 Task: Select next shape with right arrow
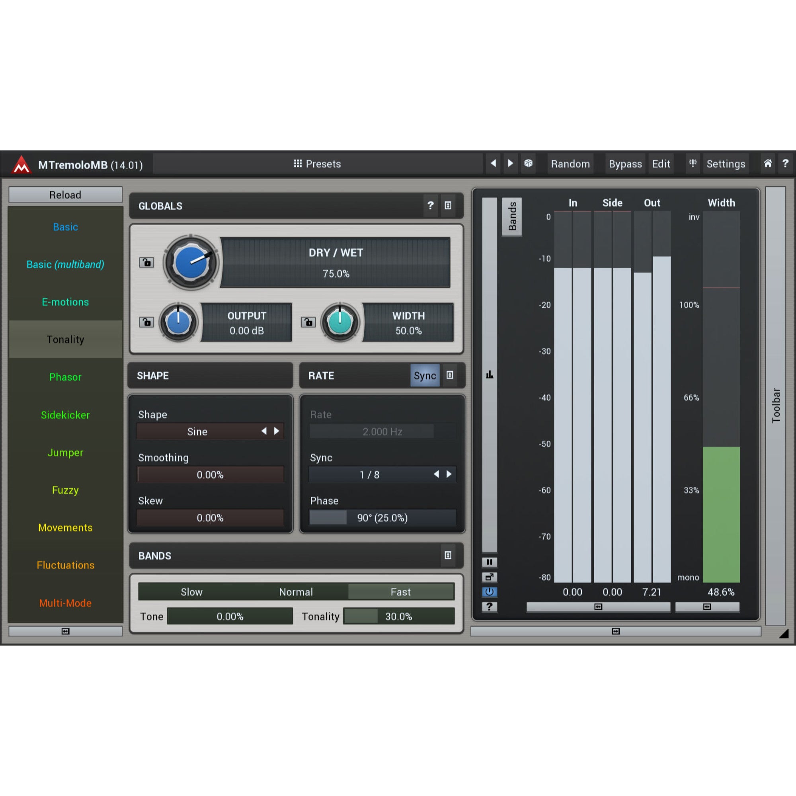(x=277, y=431)
